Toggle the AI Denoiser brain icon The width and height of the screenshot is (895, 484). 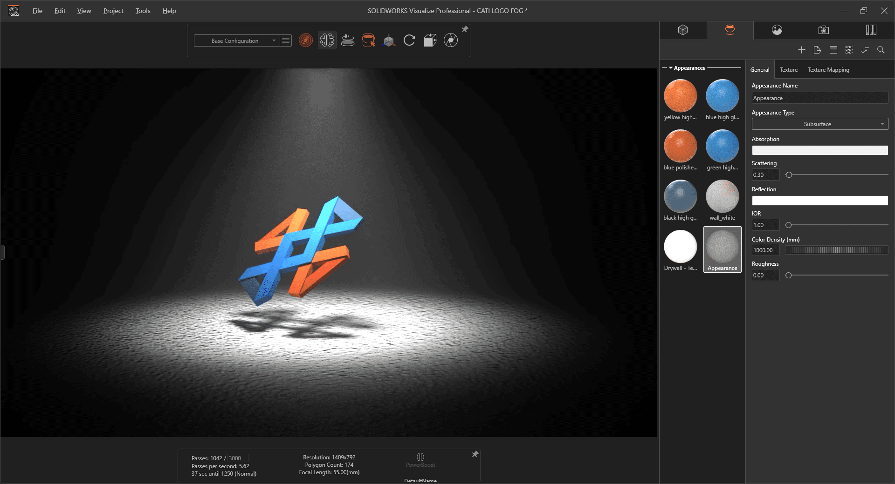coord(327,40)
